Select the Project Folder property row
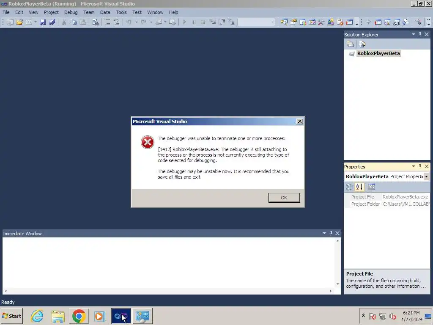 pos(387,204)
